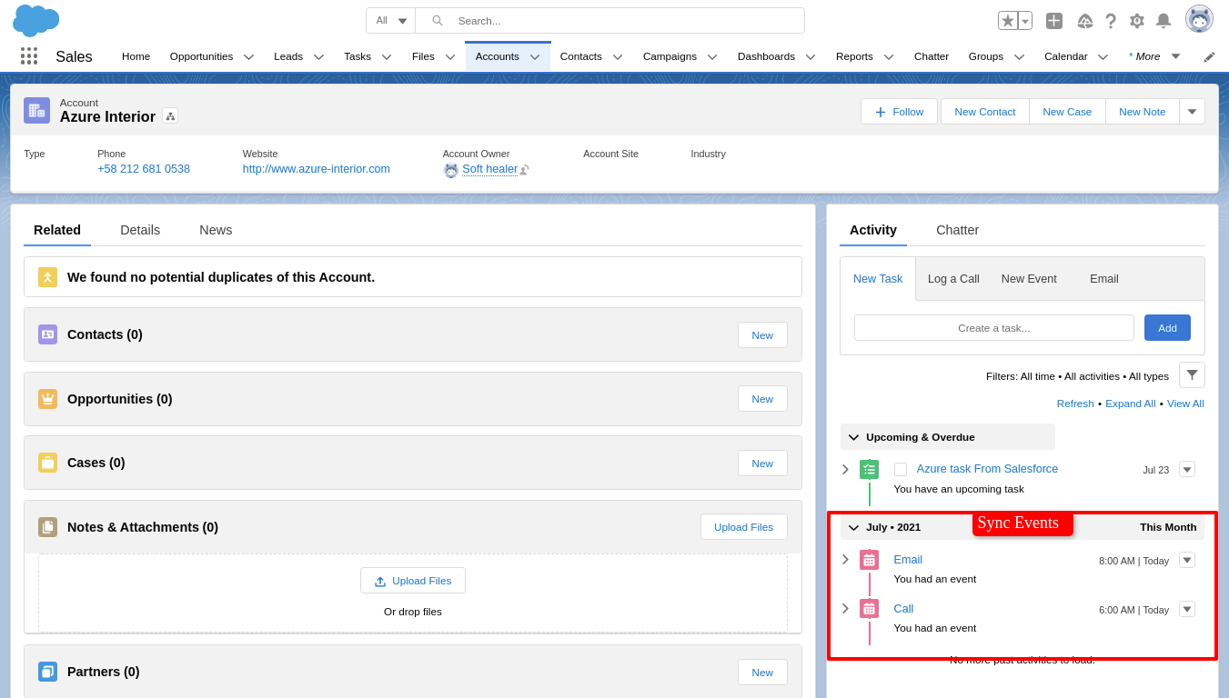Click the duplicates merge icon
1229x698 pixels.
point(47,277)
